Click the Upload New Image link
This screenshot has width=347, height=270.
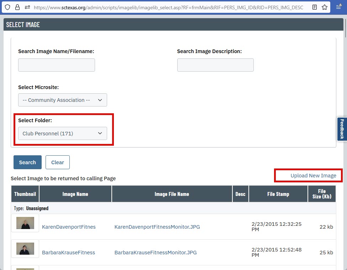(313, 176)
